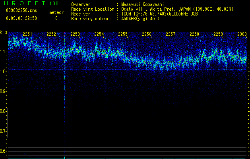Click the kHz unit label

tap(4, 32)
